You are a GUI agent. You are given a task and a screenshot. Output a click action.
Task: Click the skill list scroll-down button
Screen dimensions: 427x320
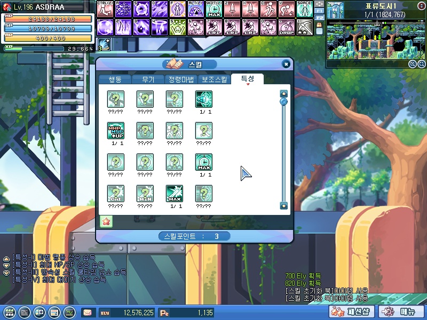click(x=284, y=206)
